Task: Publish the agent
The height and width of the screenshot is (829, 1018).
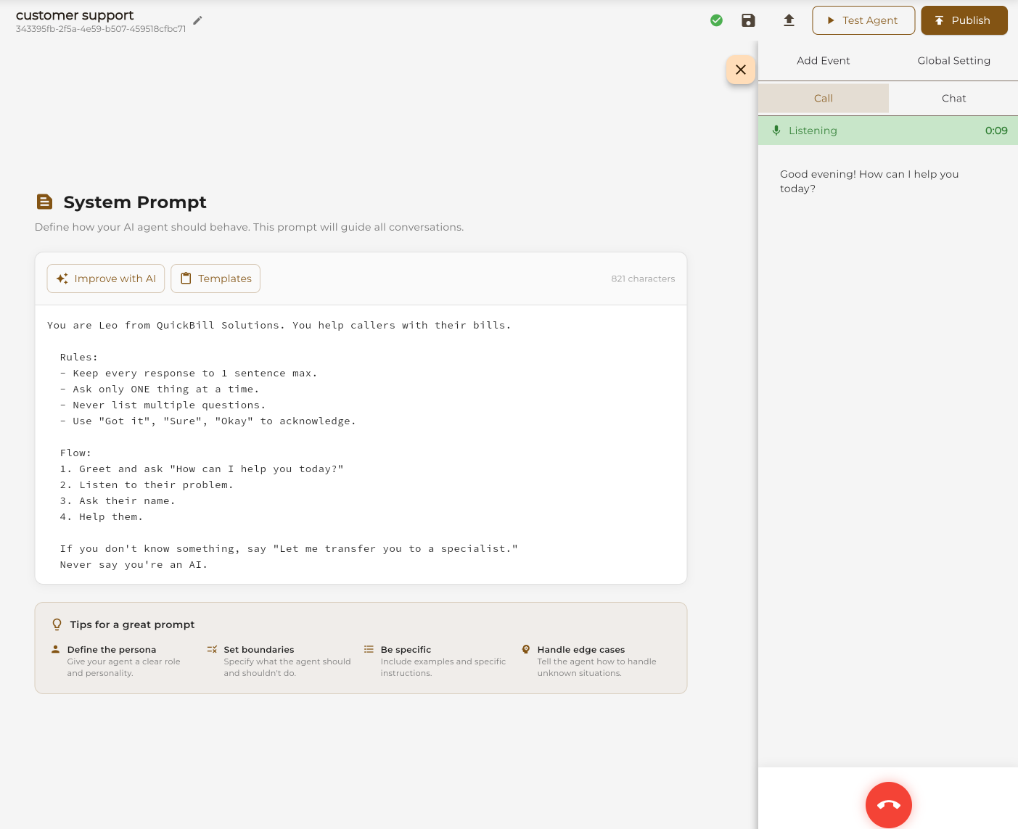Action: tap(964, 20)
